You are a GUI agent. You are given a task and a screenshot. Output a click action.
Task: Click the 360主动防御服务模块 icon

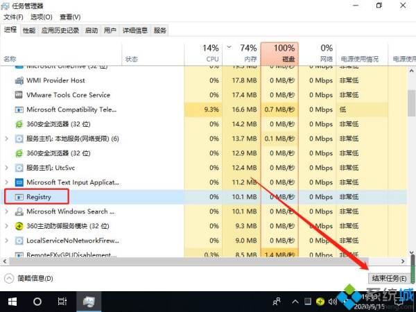(x=19, y=226)
